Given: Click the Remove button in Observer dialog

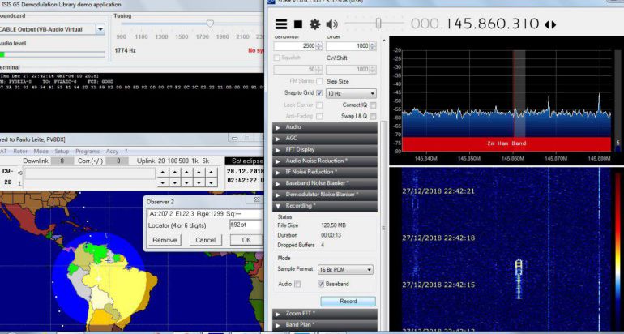Looking at the screenshot, I should (165, 240).
